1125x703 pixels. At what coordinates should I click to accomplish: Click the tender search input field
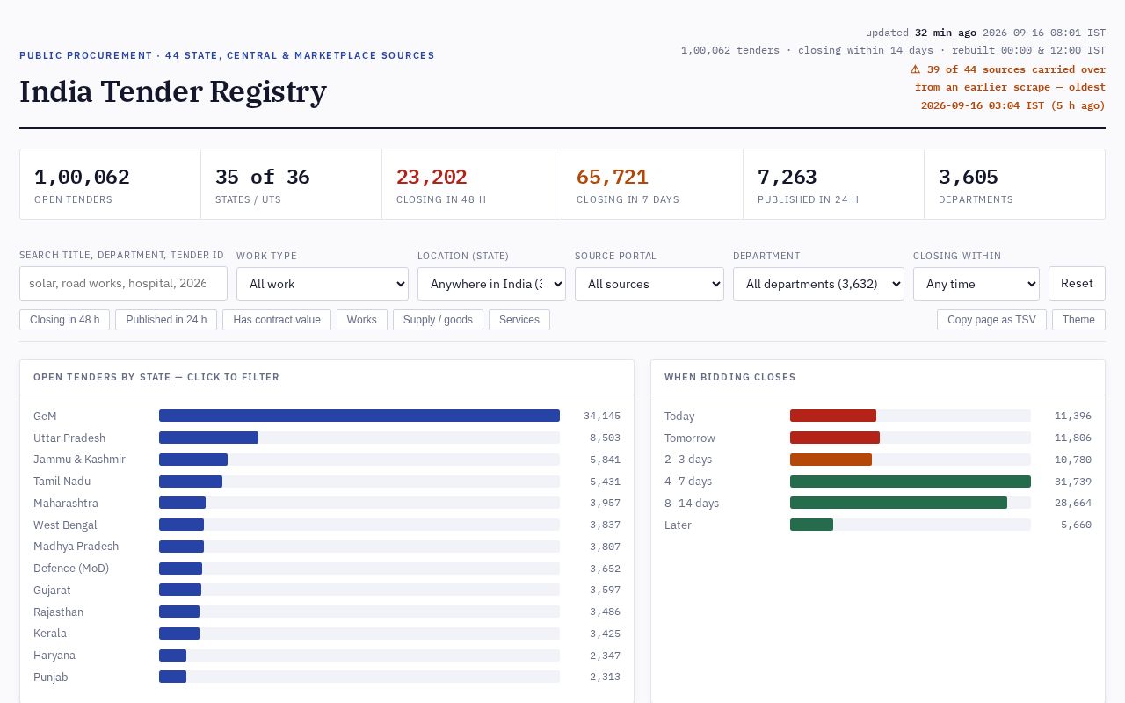point(123,284)
